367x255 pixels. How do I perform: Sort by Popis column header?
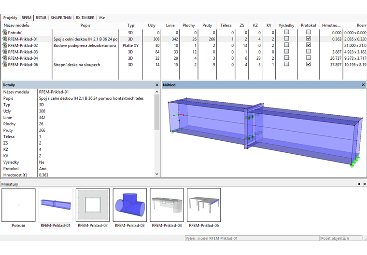[85, 25]
